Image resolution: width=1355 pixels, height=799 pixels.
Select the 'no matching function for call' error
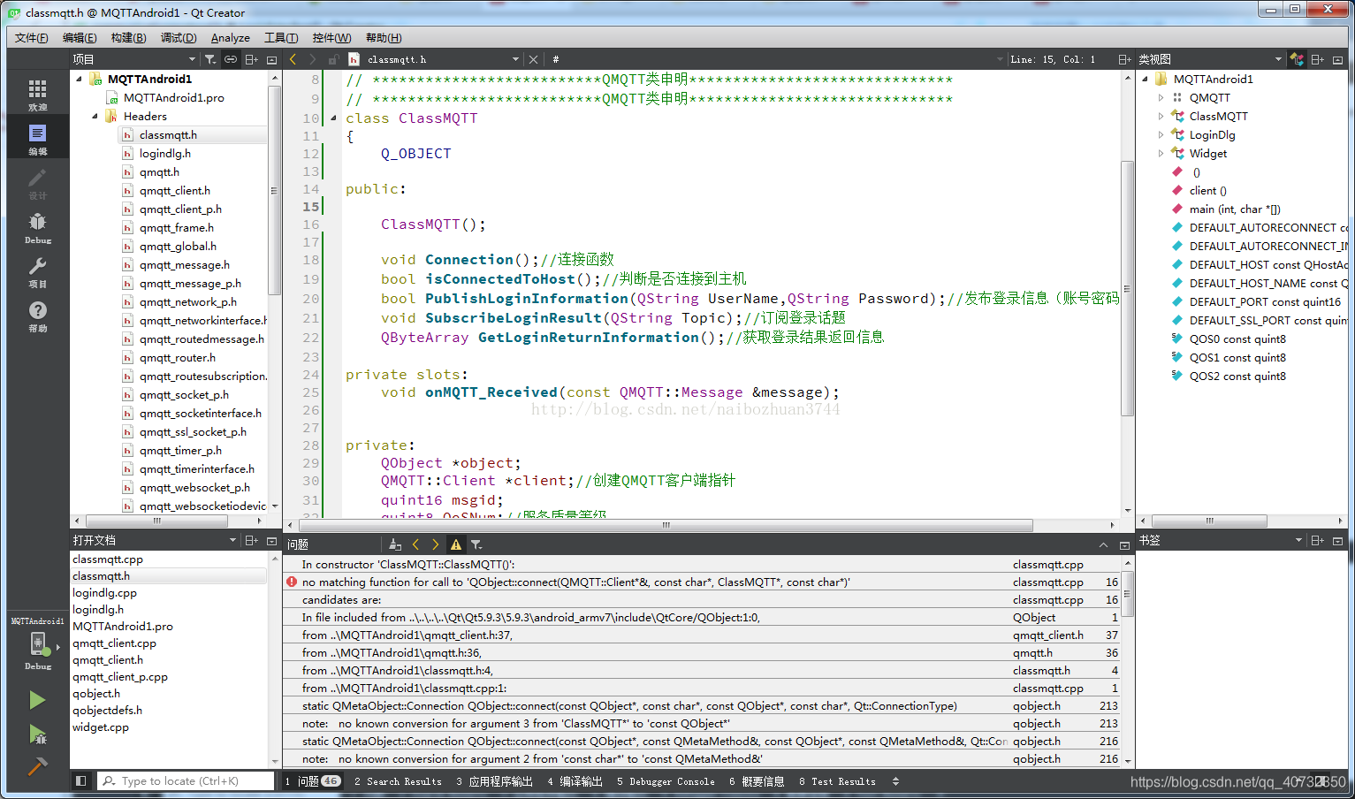pyautogui.click(x=575, y=582)
